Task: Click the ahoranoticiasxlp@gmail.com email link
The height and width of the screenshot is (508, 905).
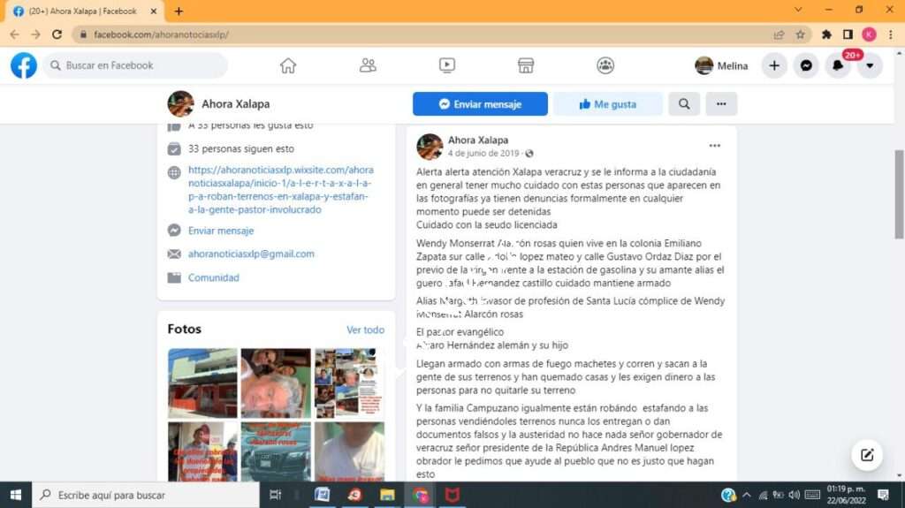Action: tap(251, 254)
